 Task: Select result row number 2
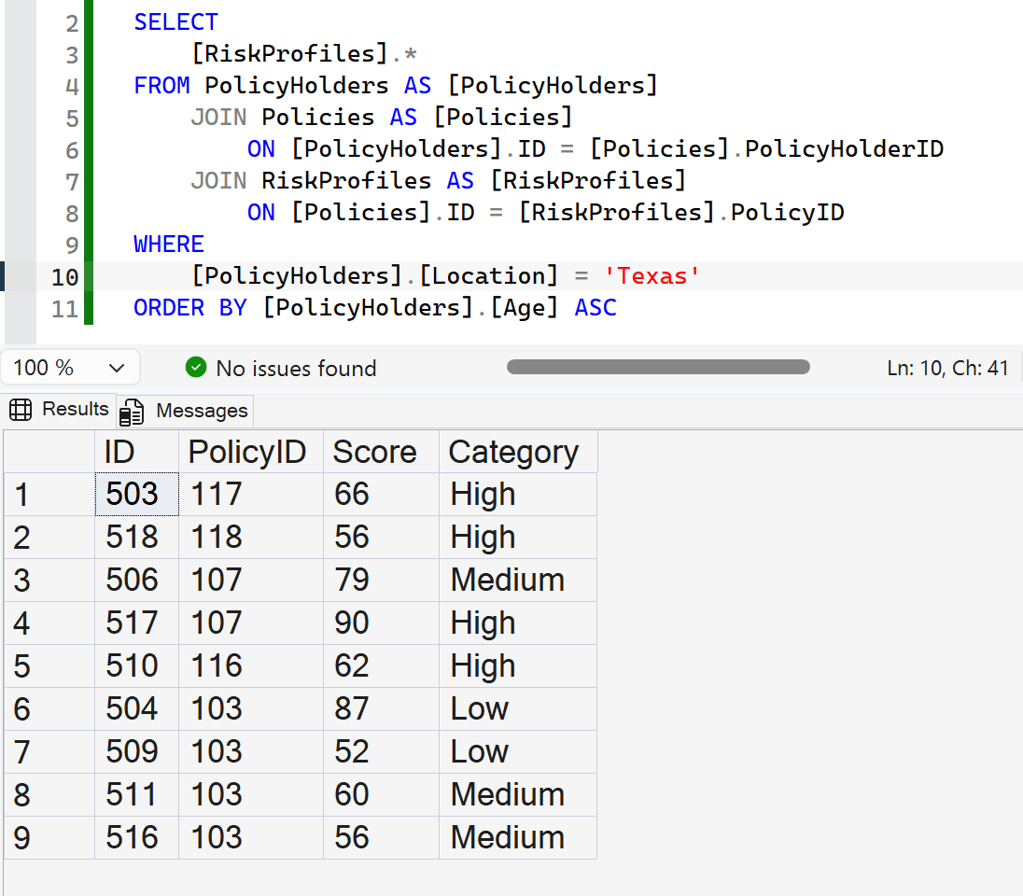tap(49, 537)
